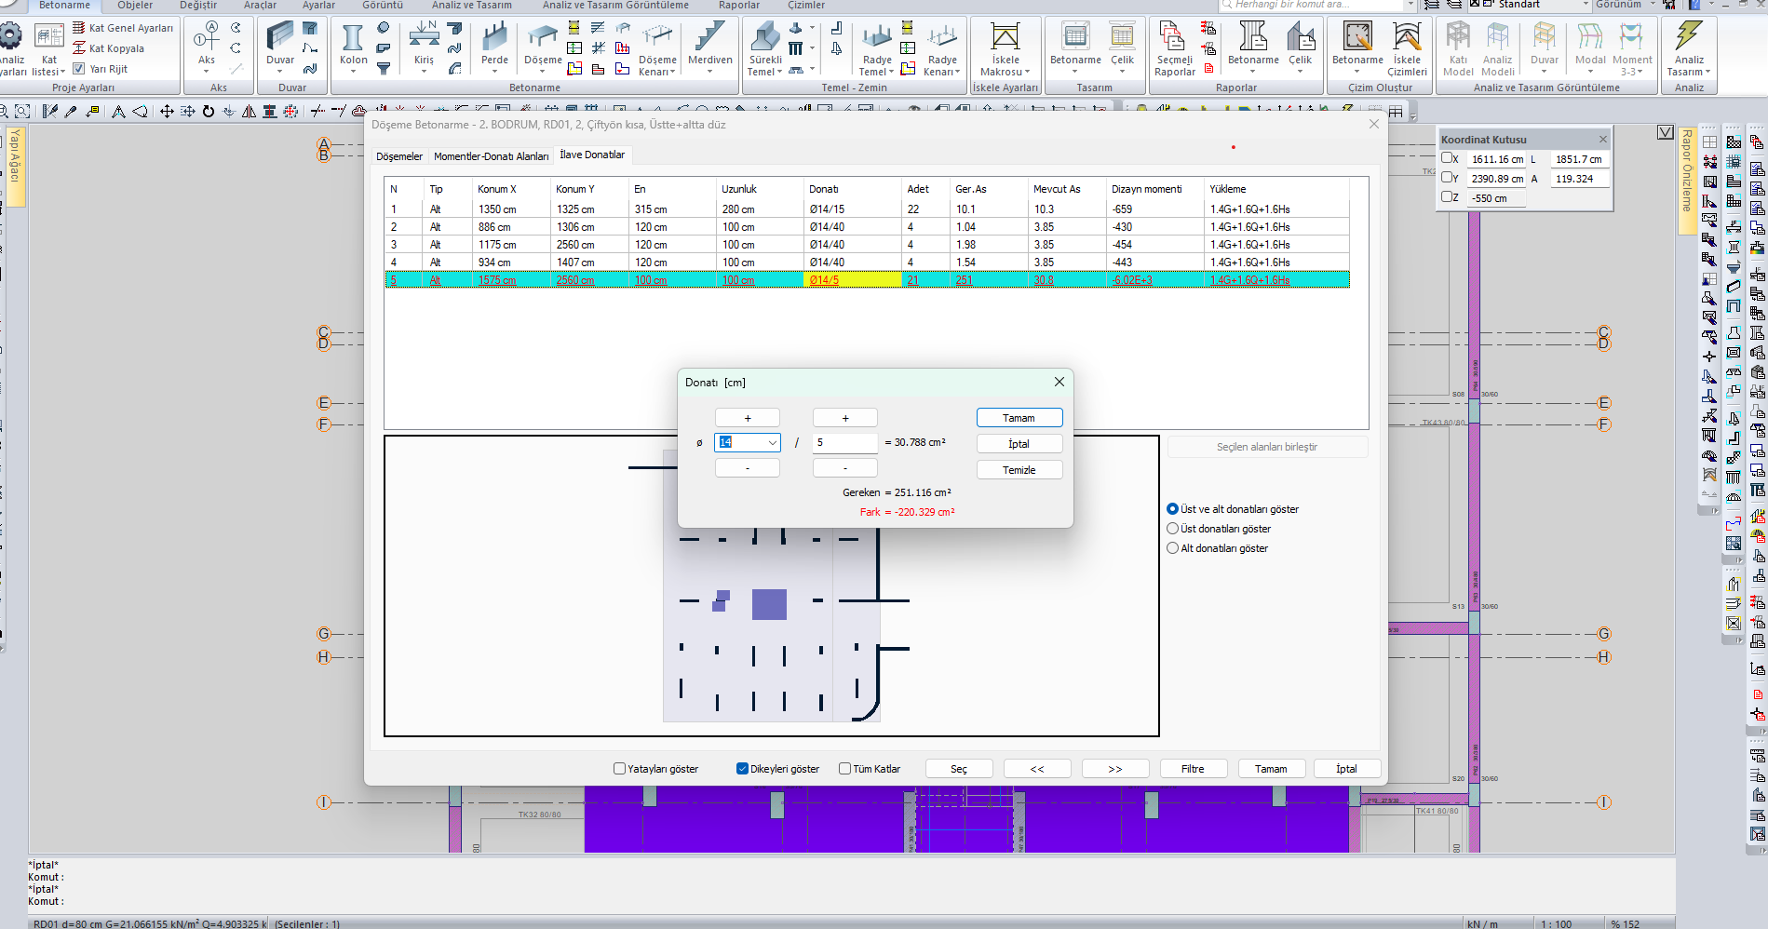Confirm with Tamam in Donatı dialog

1019,418
